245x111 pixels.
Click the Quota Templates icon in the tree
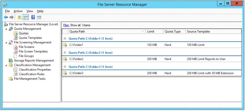pyautogui.click(x=15, y=38)
